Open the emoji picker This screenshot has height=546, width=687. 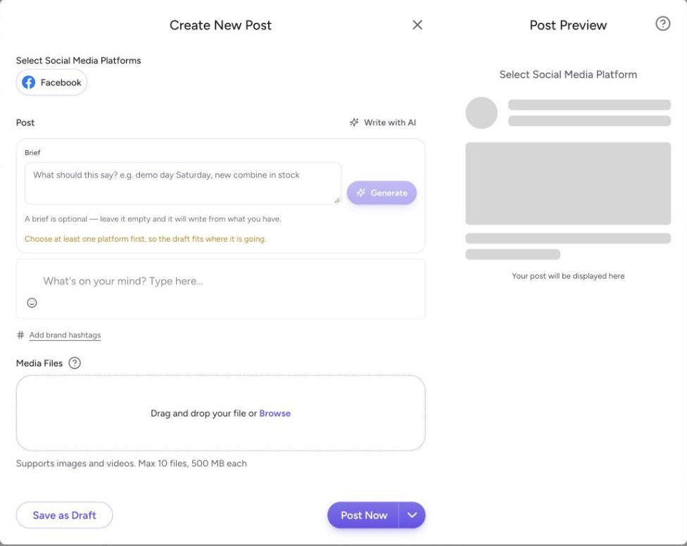click(32, 303)
